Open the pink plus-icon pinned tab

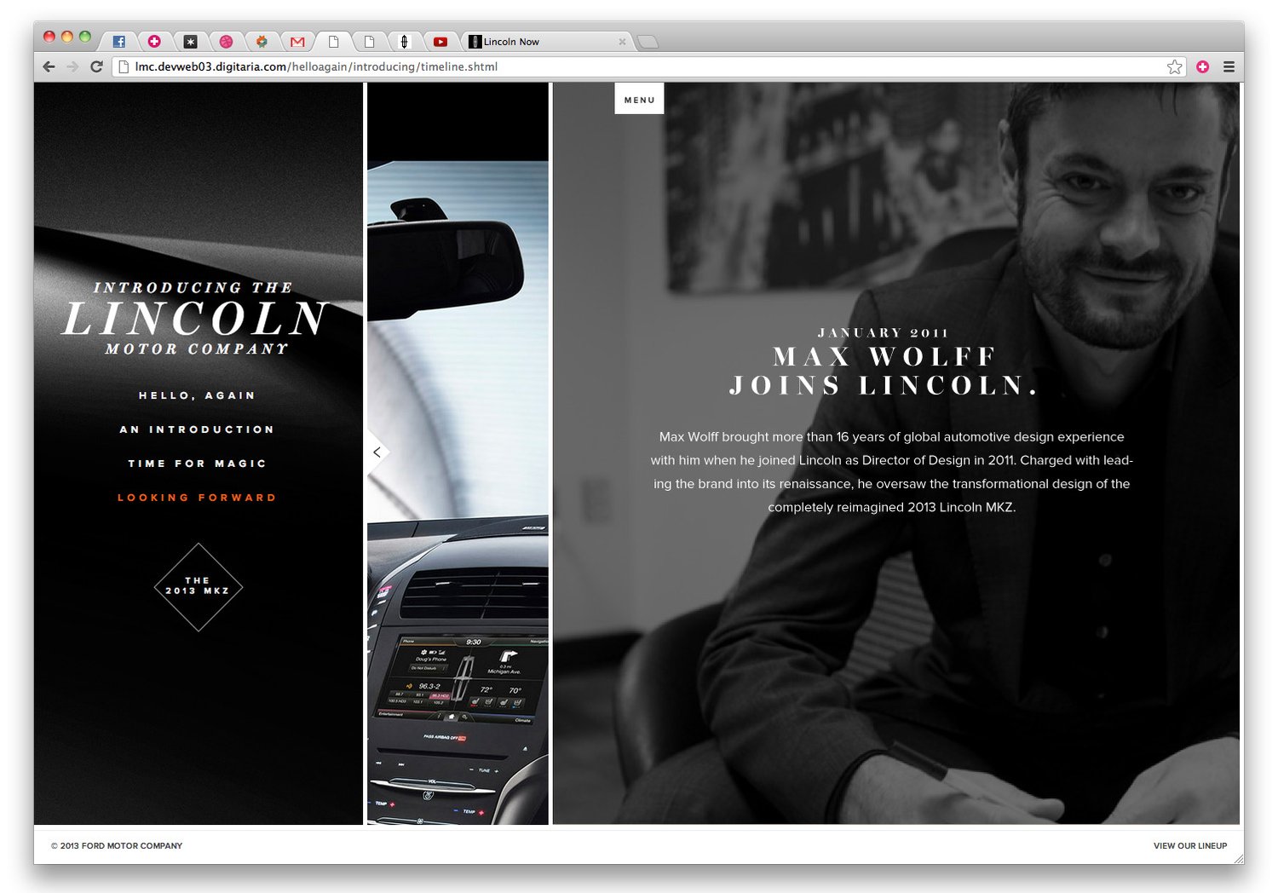[x=154, y=41]
